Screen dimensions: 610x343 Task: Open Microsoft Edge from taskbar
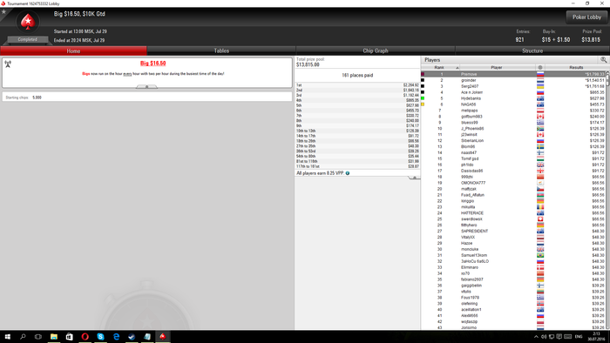tap(116, 336)
